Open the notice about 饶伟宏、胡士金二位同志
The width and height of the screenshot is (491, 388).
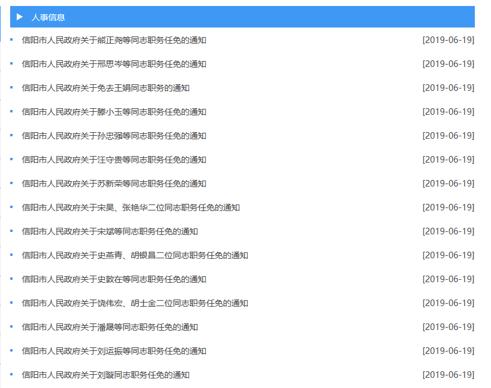click(135, 303)
